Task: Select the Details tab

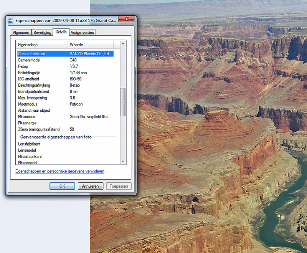Action: coord(61,32)
